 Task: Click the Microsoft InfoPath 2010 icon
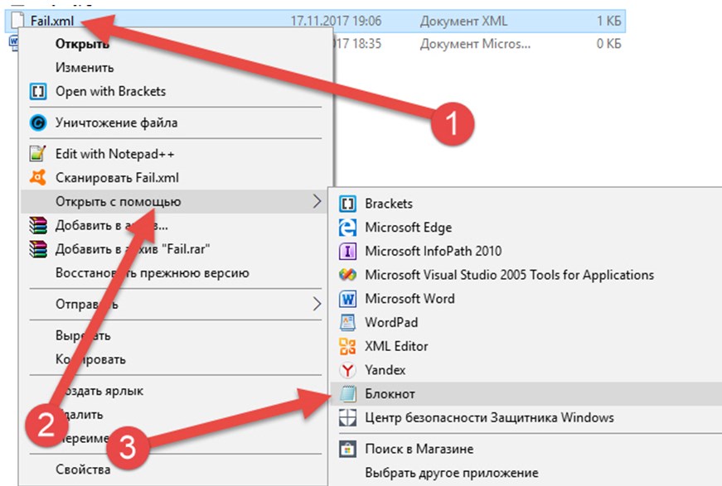[348, 251]
